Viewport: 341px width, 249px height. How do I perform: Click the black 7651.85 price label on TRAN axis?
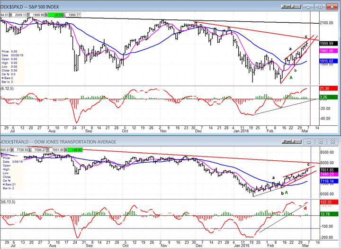click(329, 170)
